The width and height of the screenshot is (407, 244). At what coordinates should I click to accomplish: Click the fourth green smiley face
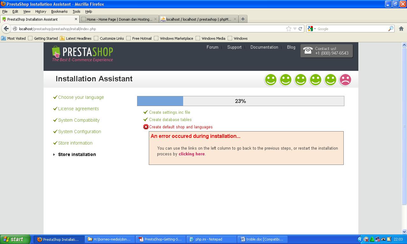(x=315, y=80)
